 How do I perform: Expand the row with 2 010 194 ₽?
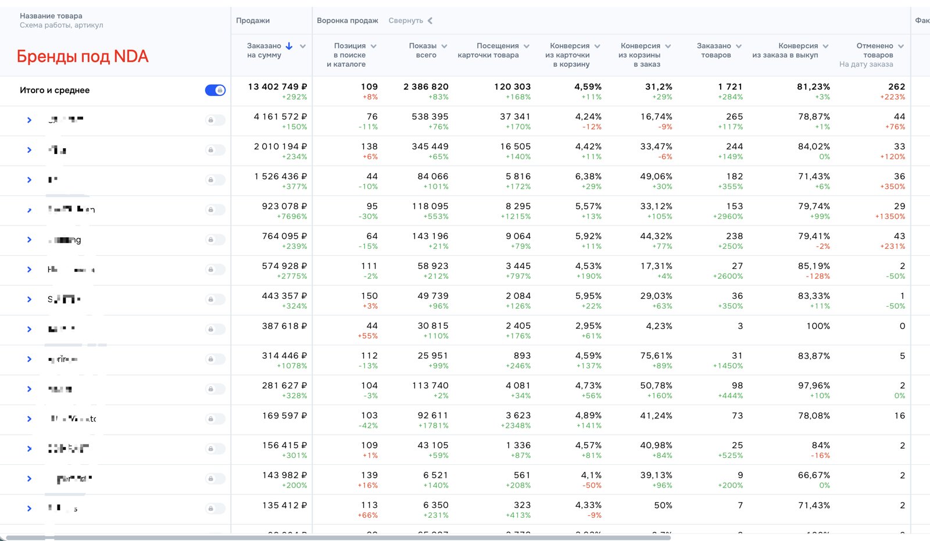29,150
